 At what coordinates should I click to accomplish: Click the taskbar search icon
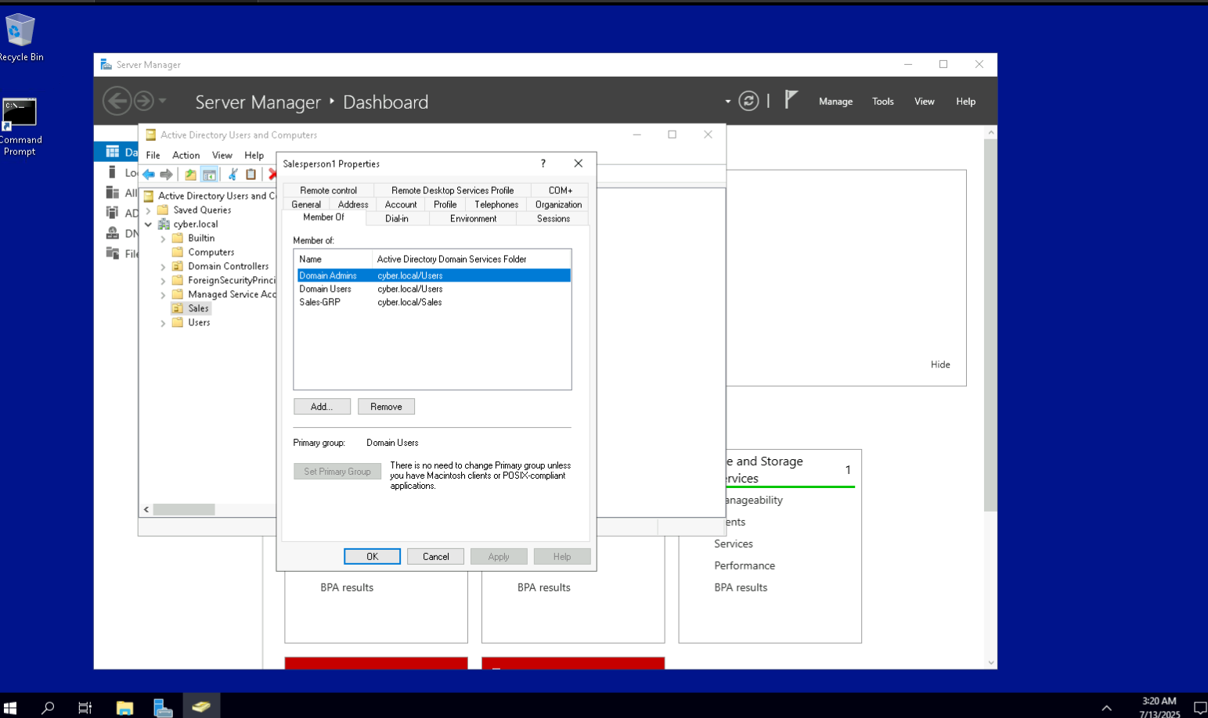48,708
